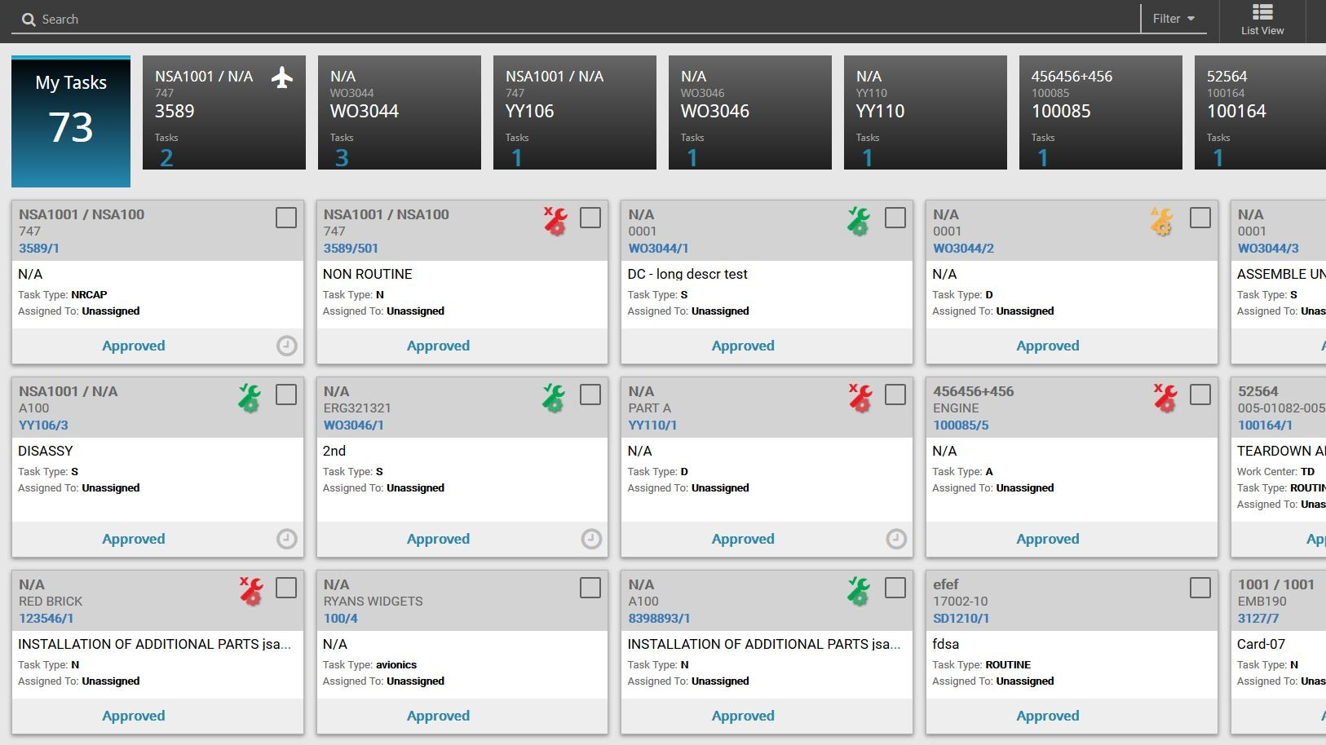This screenshot has height=745, width=1326.
Task: Click the red wrench icon on task 100085/5
Action: 1165,398
